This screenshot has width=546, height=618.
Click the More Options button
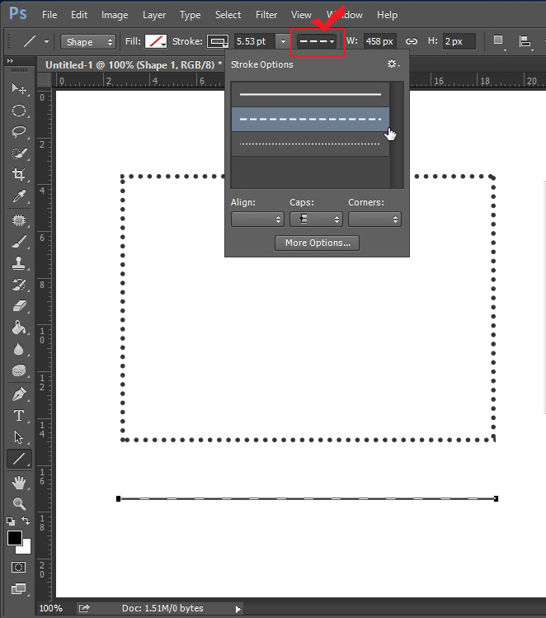coord(317,243)
